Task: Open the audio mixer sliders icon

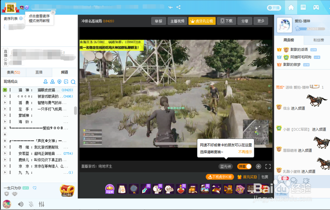Action: pyautogui.click(x=42, y=204)
